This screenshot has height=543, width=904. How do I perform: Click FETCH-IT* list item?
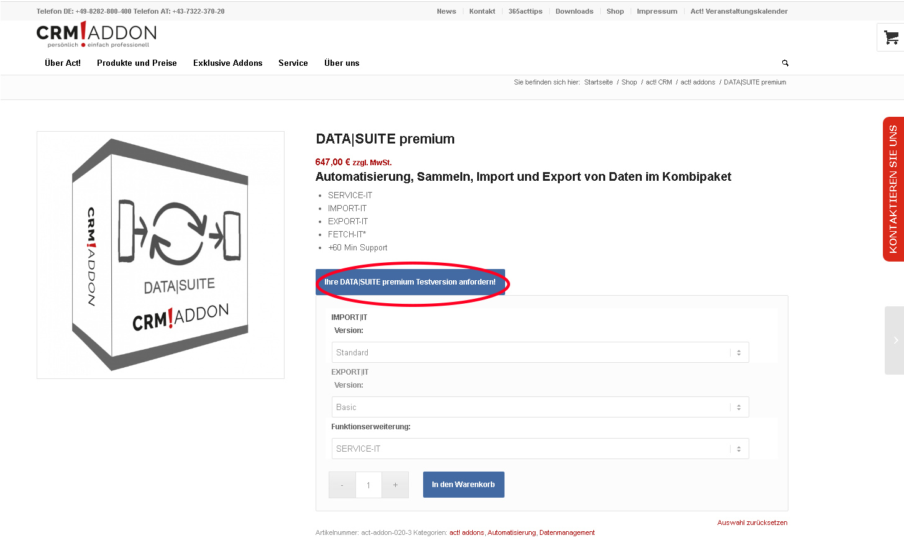347,234
